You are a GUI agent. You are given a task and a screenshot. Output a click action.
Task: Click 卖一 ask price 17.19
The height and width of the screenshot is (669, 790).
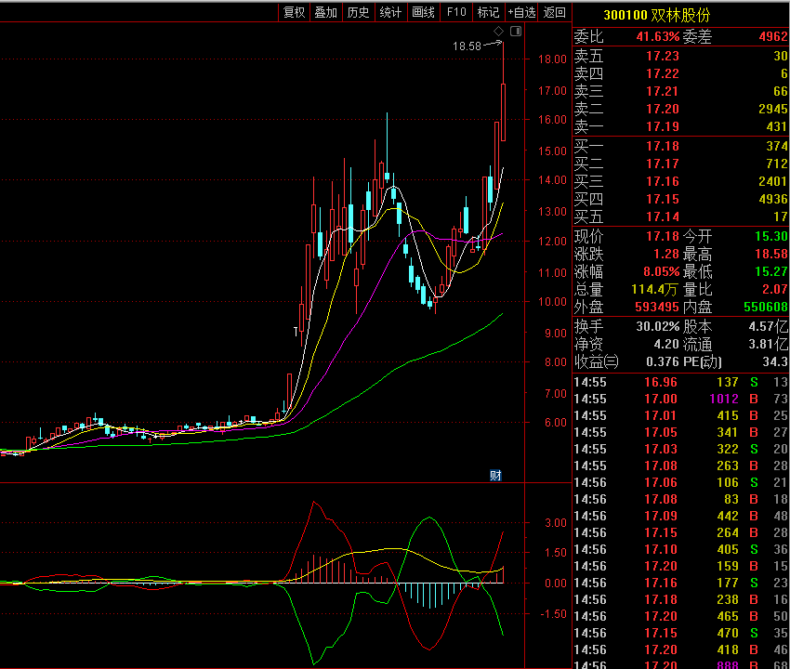pyautogui.click(x=663, y=126)
